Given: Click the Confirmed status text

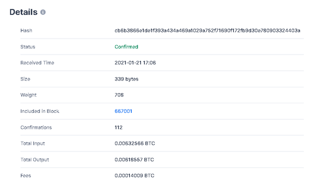Looking at the screenshot, I should [x=126, y=47].
